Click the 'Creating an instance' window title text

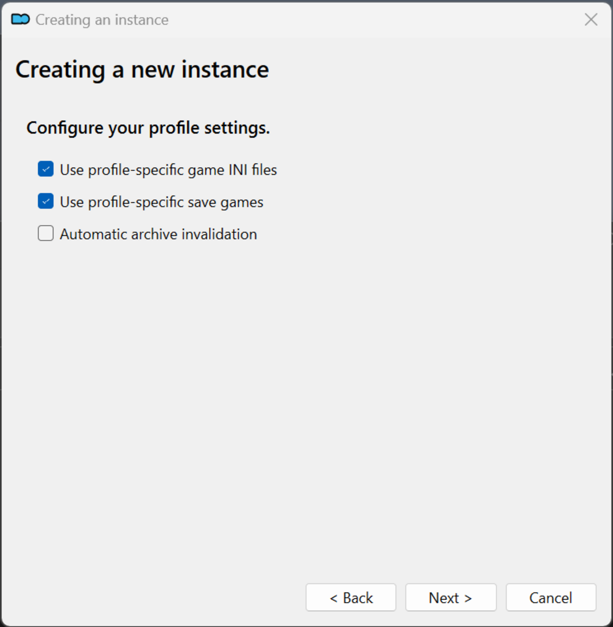coord(102,20)
